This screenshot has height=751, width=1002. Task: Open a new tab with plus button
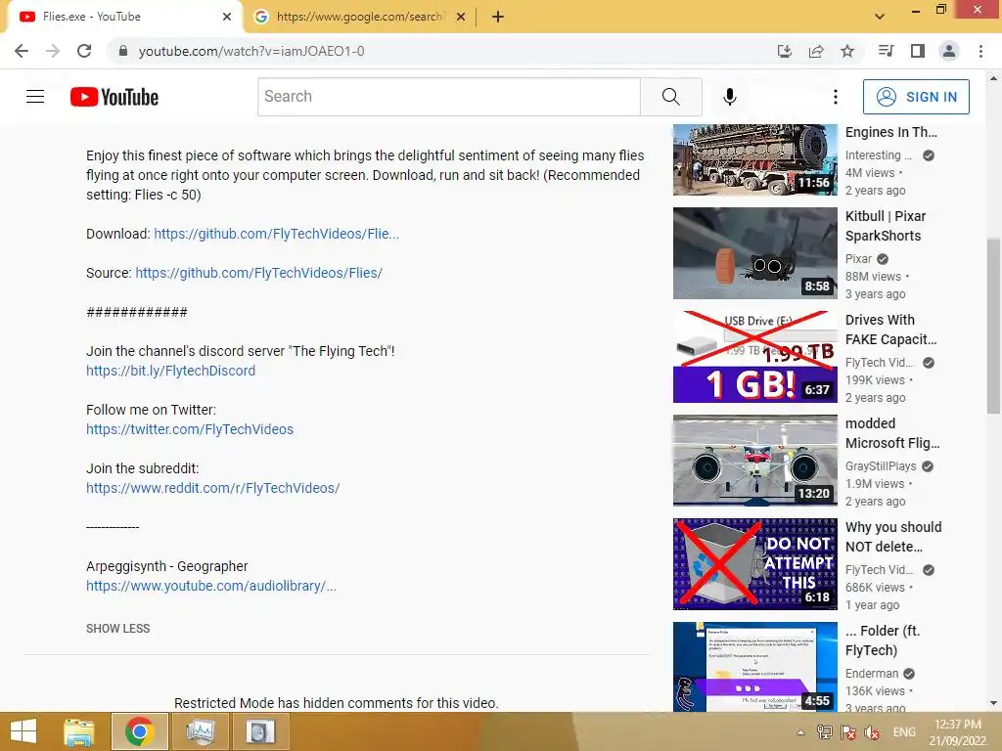click(x=498, y=18)
